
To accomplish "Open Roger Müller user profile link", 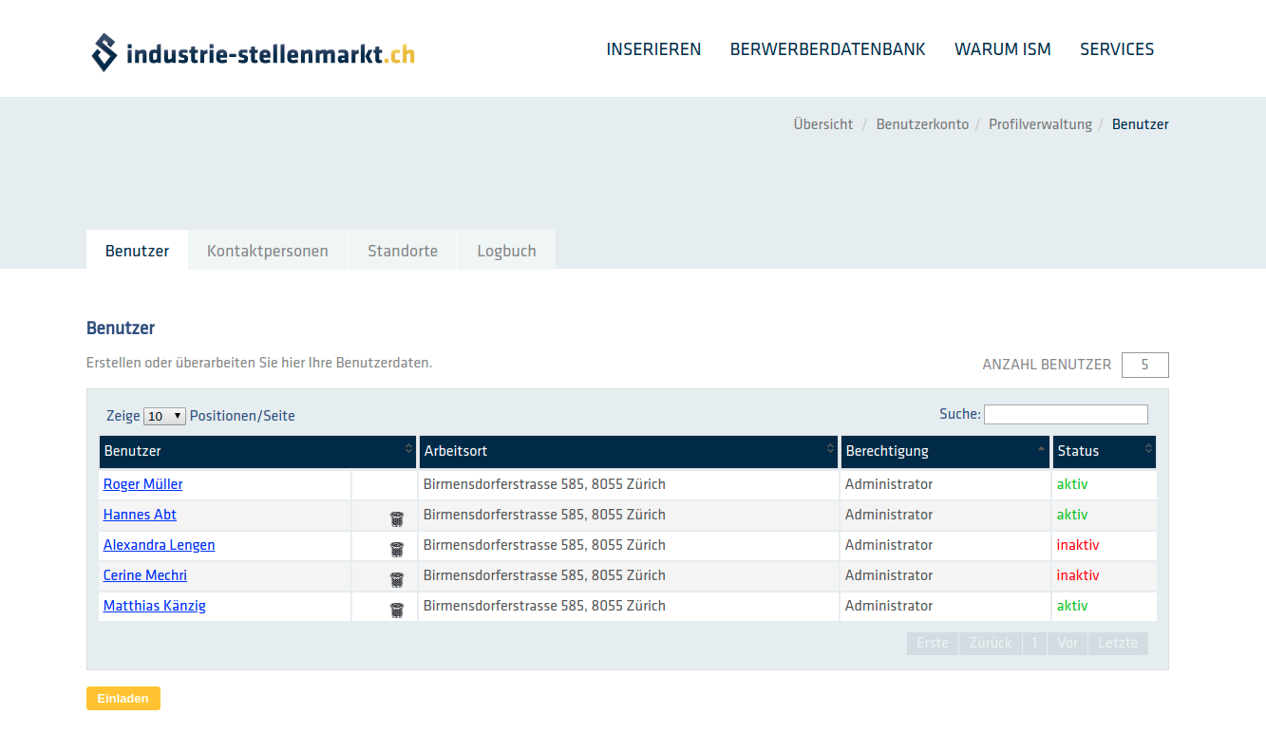I will tap(142, 484).
